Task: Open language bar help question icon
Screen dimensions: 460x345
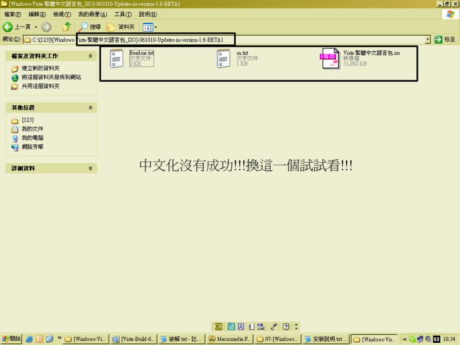Action: click(286, 327)
